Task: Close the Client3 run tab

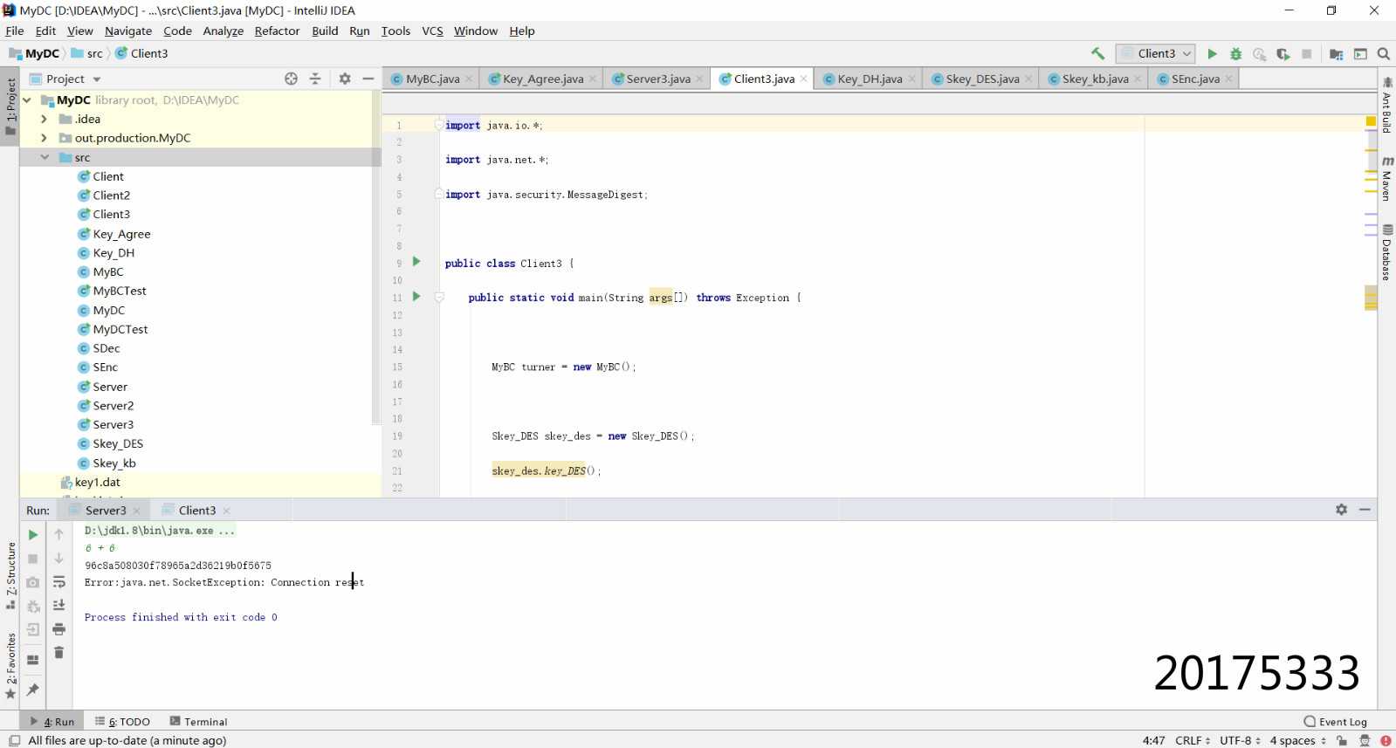Action: (x=226, y=511)
